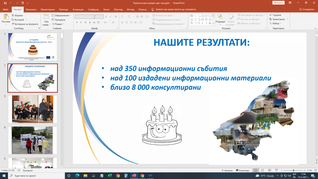Click the Windows taskbar search box
Image resolution: width=318 pixels, height=179 pixels.
(x=36, y=176)
